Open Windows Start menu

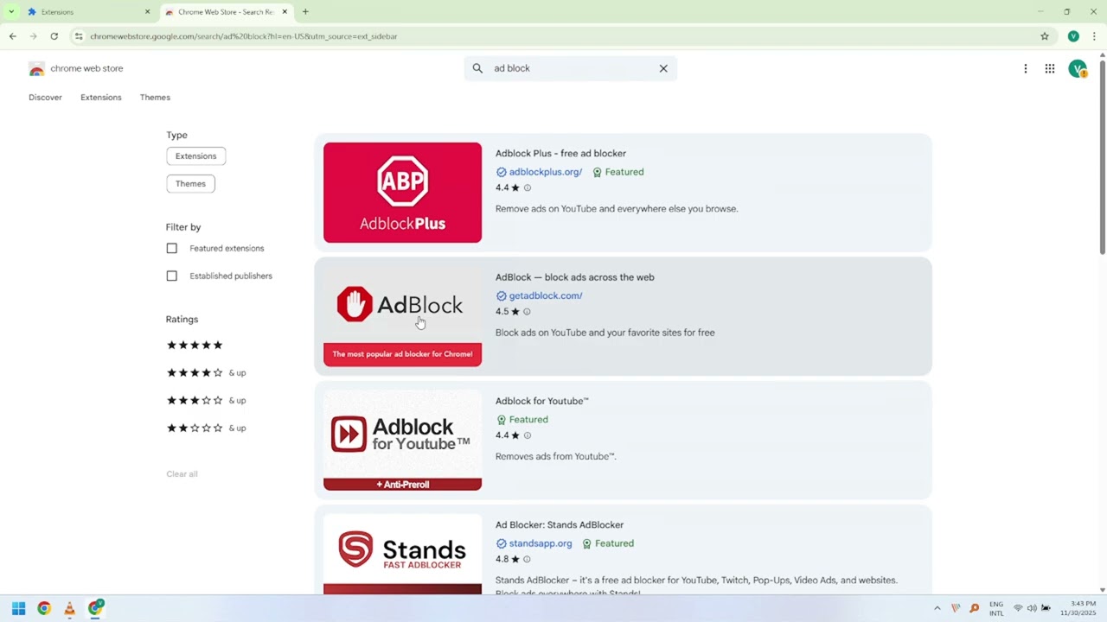pos(18,608)
